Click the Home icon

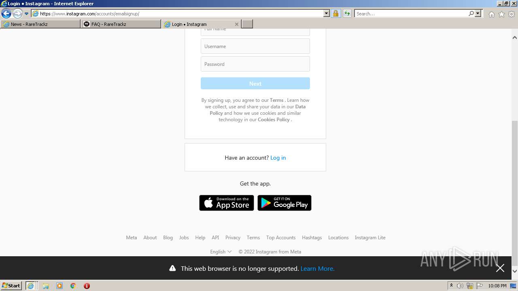(x=491, y=14)
